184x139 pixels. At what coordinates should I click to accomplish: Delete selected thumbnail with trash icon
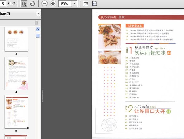click(36, 23)
